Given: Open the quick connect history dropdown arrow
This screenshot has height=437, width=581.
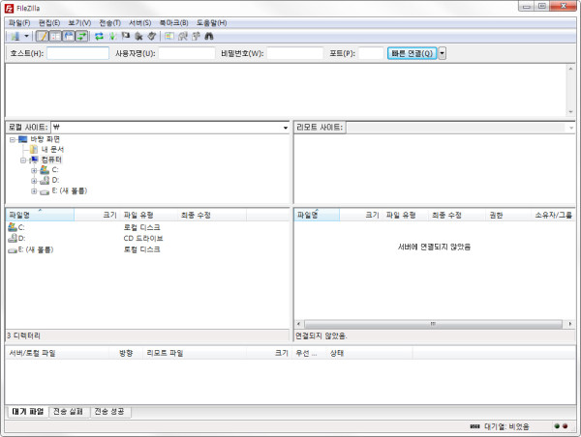Looking at the screenshot, I should 443,53.
